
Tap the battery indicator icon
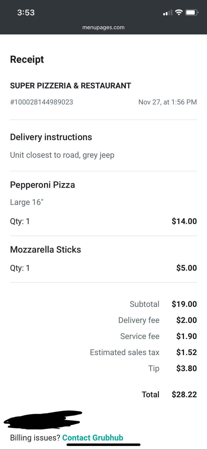[192, 12]
